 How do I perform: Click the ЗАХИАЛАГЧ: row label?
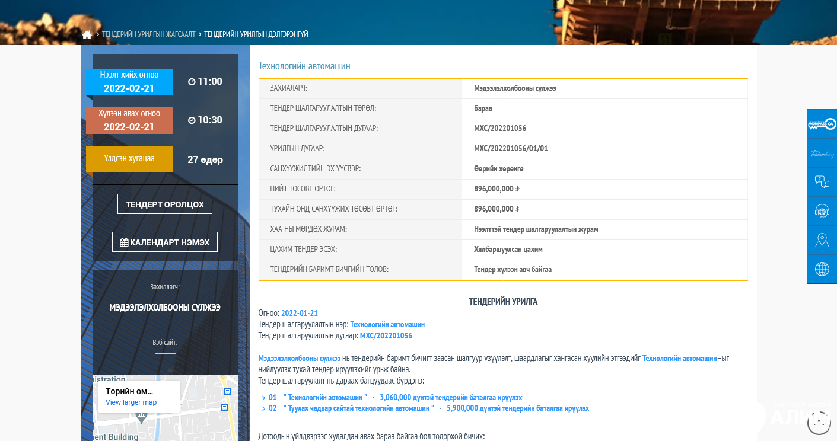click(289, 88)
